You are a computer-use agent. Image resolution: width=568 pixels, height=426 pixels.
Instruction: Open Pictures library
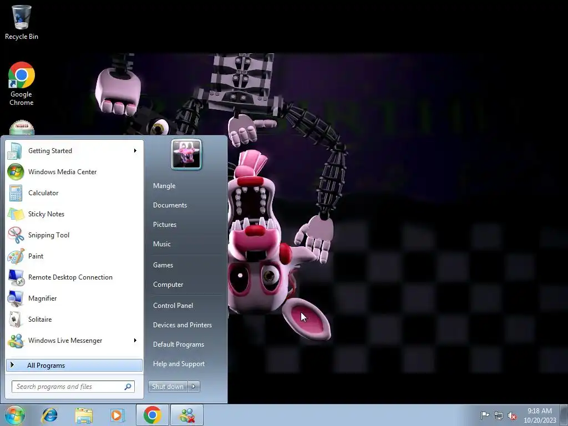(x=164, y=225)
